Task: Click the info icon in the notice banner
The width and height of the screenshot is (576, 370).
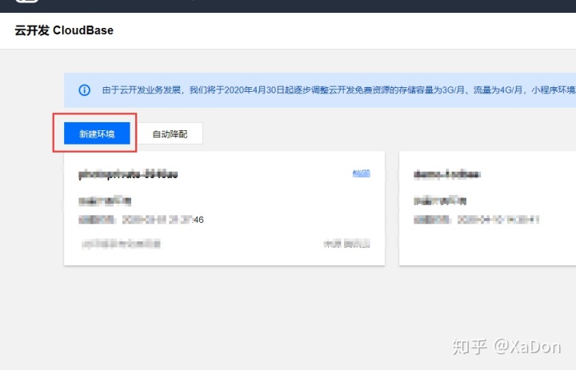Action: click(x=85, y=90)
